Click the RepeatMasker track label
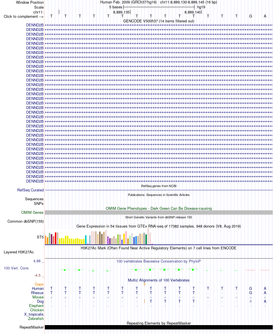273x334 pixels. coord(32,327)
